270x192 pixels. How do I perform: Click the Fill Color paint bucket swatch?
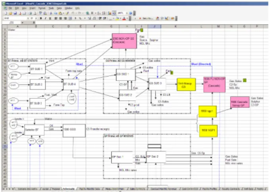click(x=117, y=18)
